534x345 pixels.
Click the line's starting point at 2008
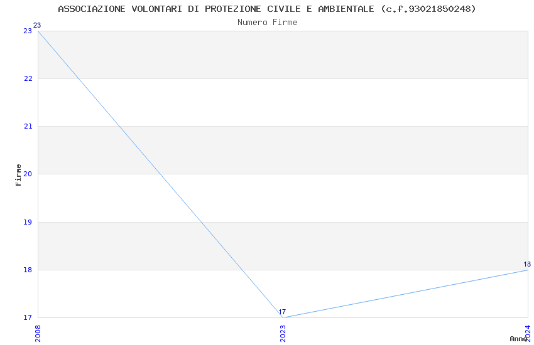[38, 31]
